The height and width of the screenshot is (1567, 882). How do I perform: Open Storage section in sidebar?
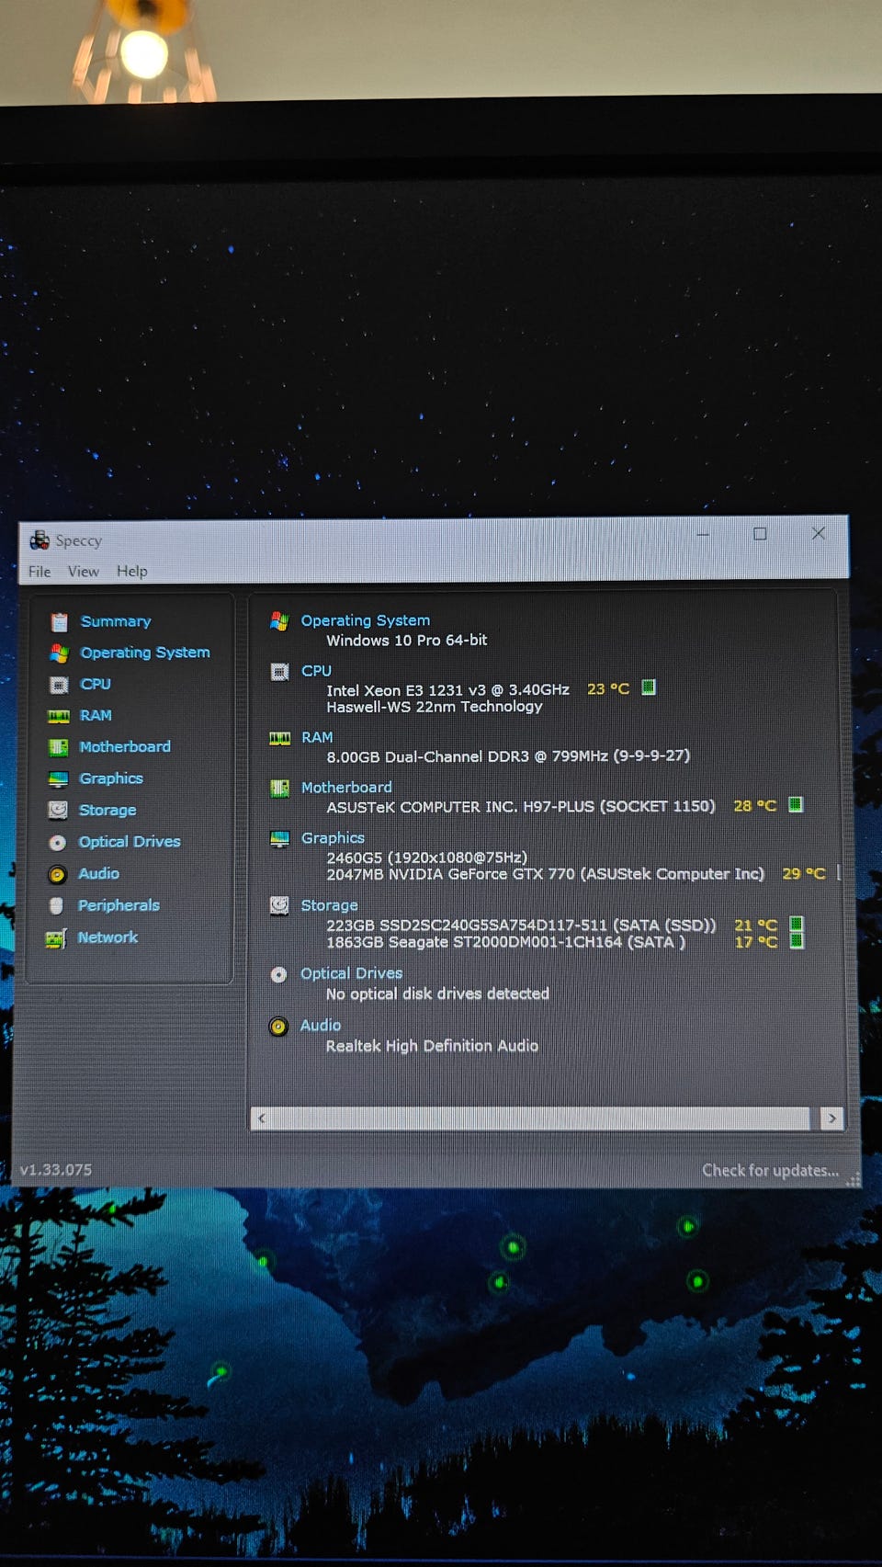107,810
